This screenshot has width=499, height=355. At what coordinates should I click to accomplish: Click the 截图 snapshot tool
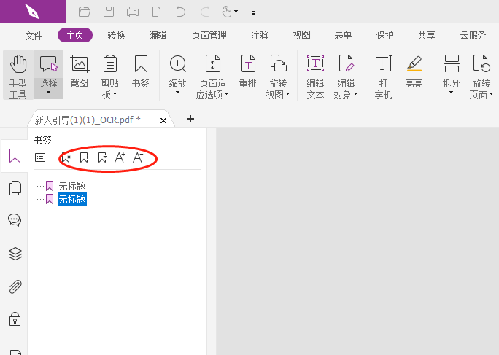[x=80, y=71]
